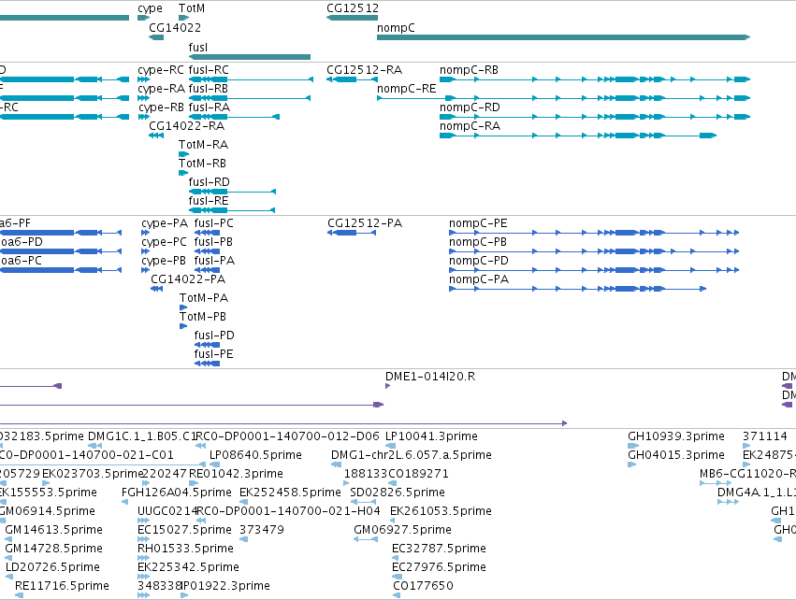The image size is (796, 600).
Task: Click DMG1-chr2L.6.057.a.5prime label
Action: (x=412, y=455)
